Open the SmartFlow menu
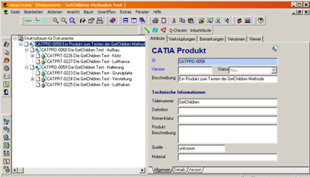Screen dimensions: 310x177 (x=107, y=12)
